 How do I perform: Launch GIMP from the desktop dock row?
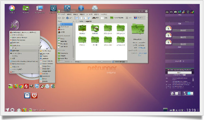tap(31, 86)
